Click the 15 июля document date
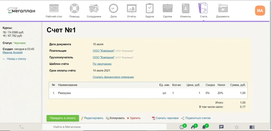Viewport: 272px width, 131px height. pyautogui.click(x=98, y=44)
